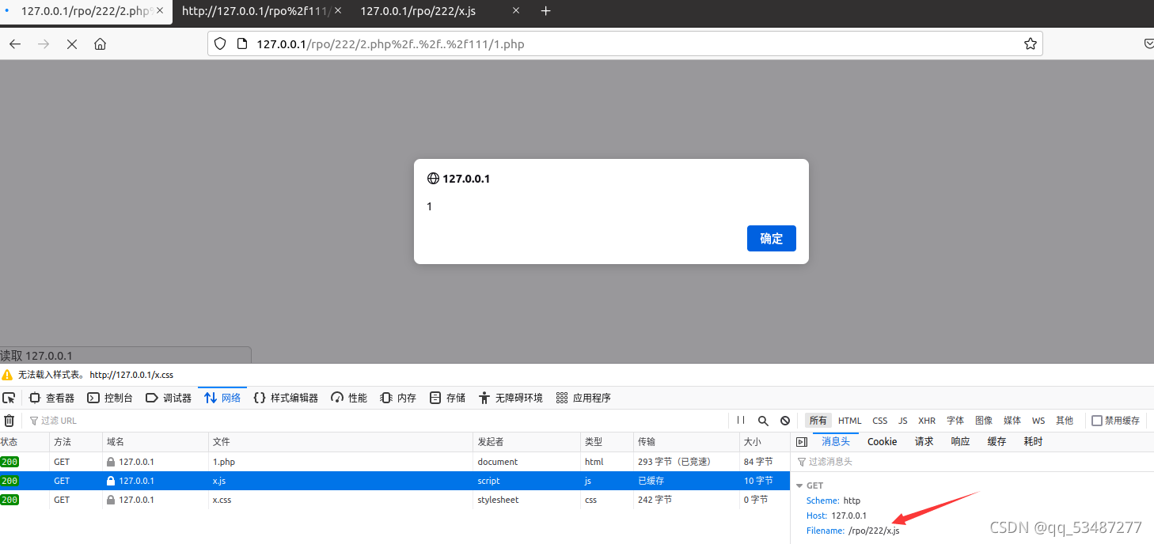Click the shield tracking protection icon
Screen dimensions: 1154x544
pyautogui.click(x=221, y=44)
